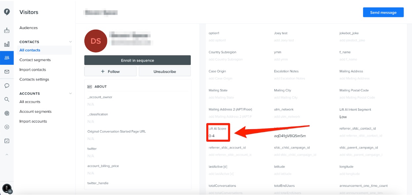Open the play circle video icon
The width and height of the screenshot is (412, 195).
coord(7,127)
